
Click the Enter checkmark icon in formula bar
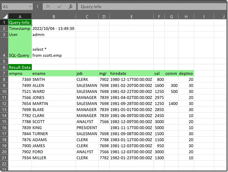coord(59,7)
